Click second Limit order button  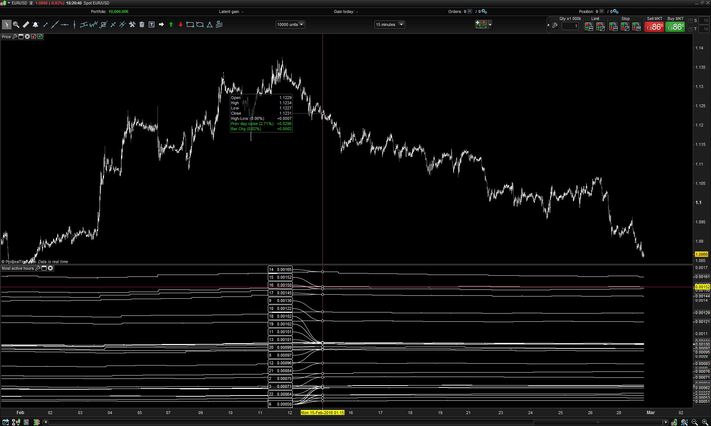pyautogui.click(x=600, y=27)
